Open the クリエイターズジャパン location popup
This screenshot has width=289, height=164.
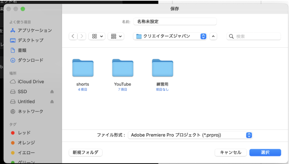tap(170, 36)
